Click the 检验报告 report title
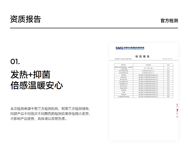The image size is (188, 149). click(x=142, y=56)
